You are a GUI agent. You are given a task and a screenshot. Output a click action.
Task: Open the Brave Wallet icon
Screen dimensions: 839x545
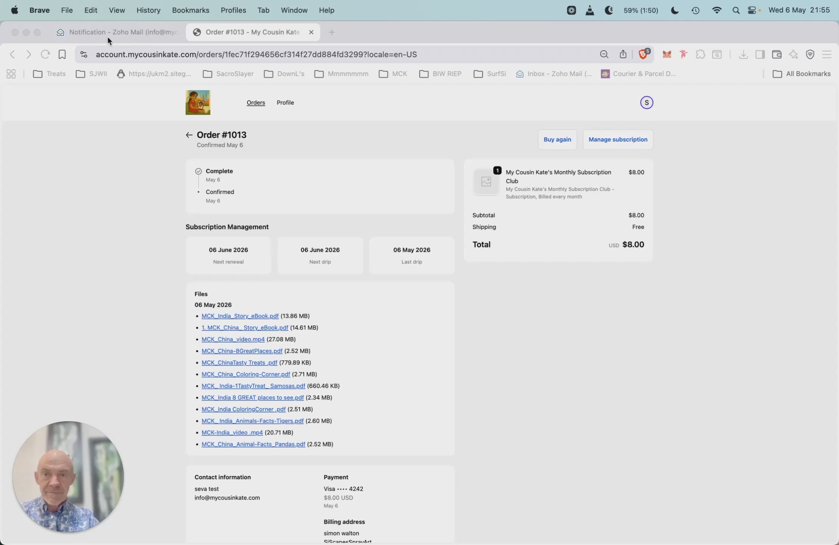777,54
